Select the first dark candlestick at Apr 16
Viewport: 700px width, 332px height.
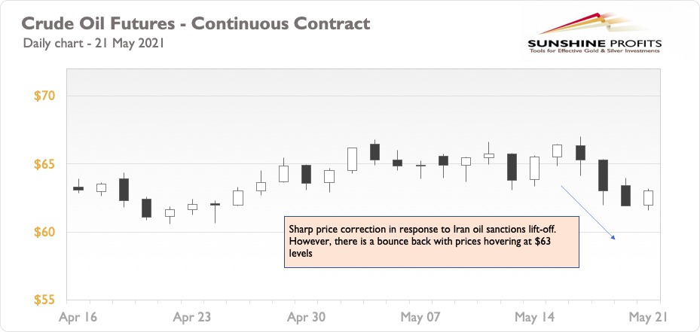click(78, 188)
